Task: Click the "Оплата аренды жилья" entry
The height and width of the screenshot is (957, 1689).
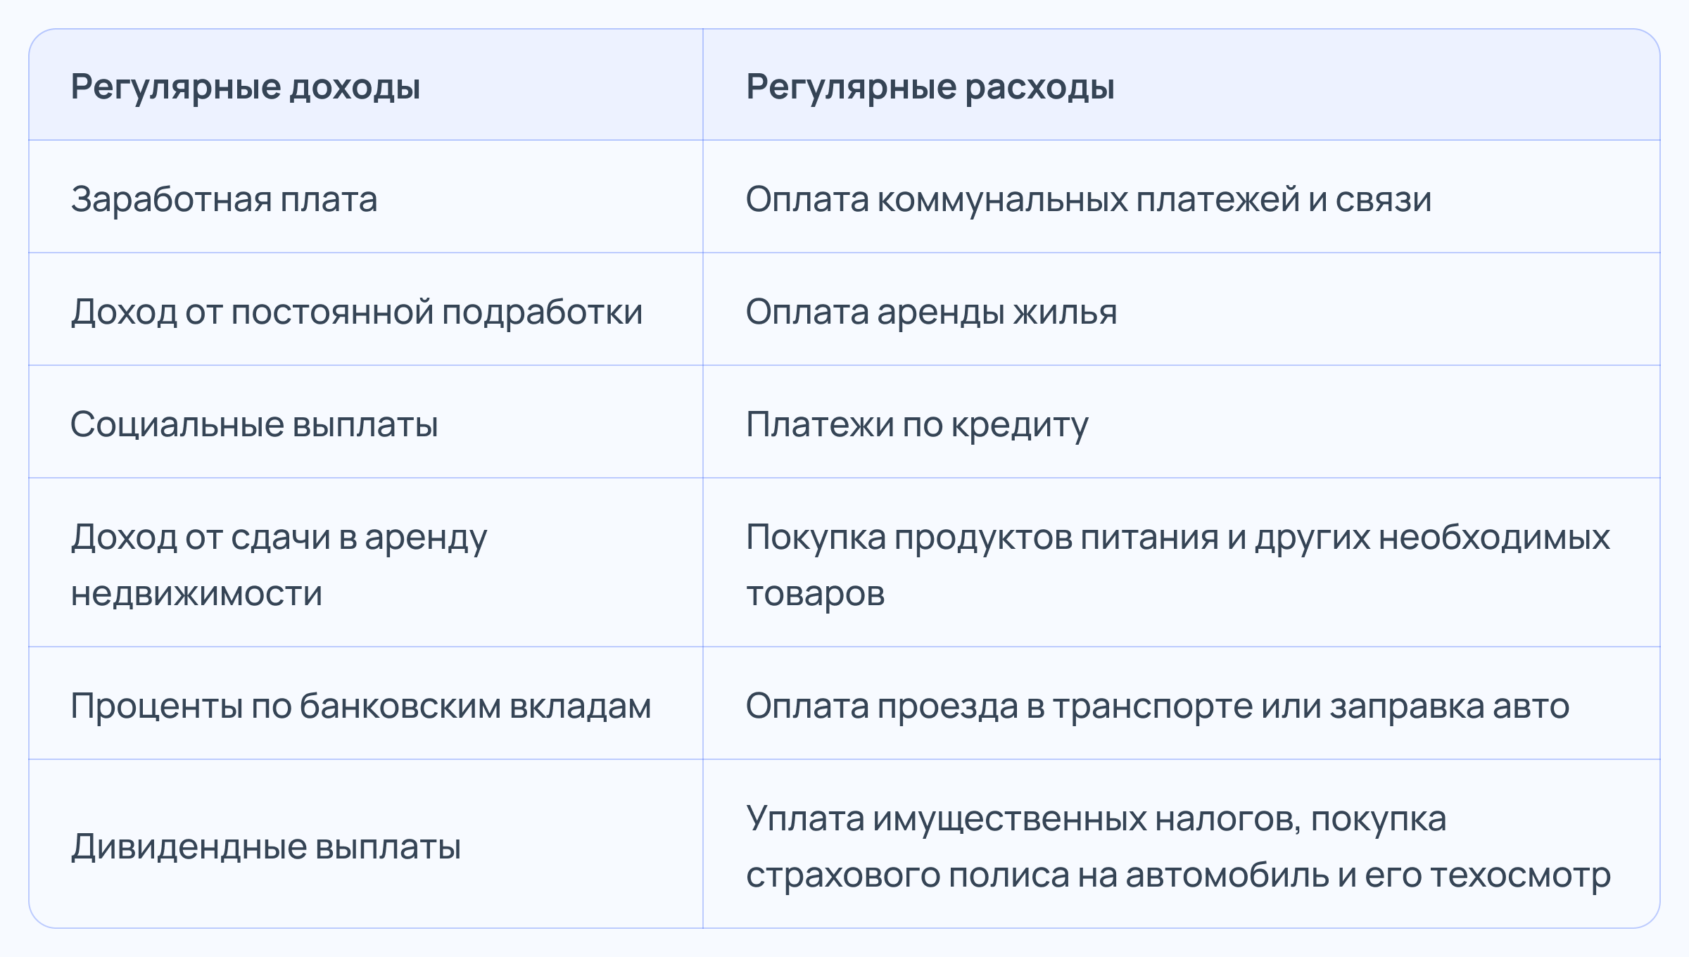Action: coord(931,312)
